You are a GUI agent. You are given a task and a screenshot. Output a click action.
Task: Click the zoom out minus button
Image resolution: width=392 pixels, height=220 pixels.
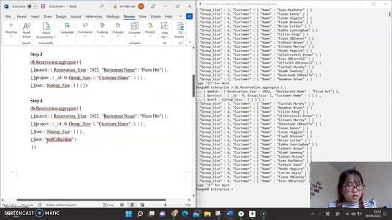[x=150, y=205]
